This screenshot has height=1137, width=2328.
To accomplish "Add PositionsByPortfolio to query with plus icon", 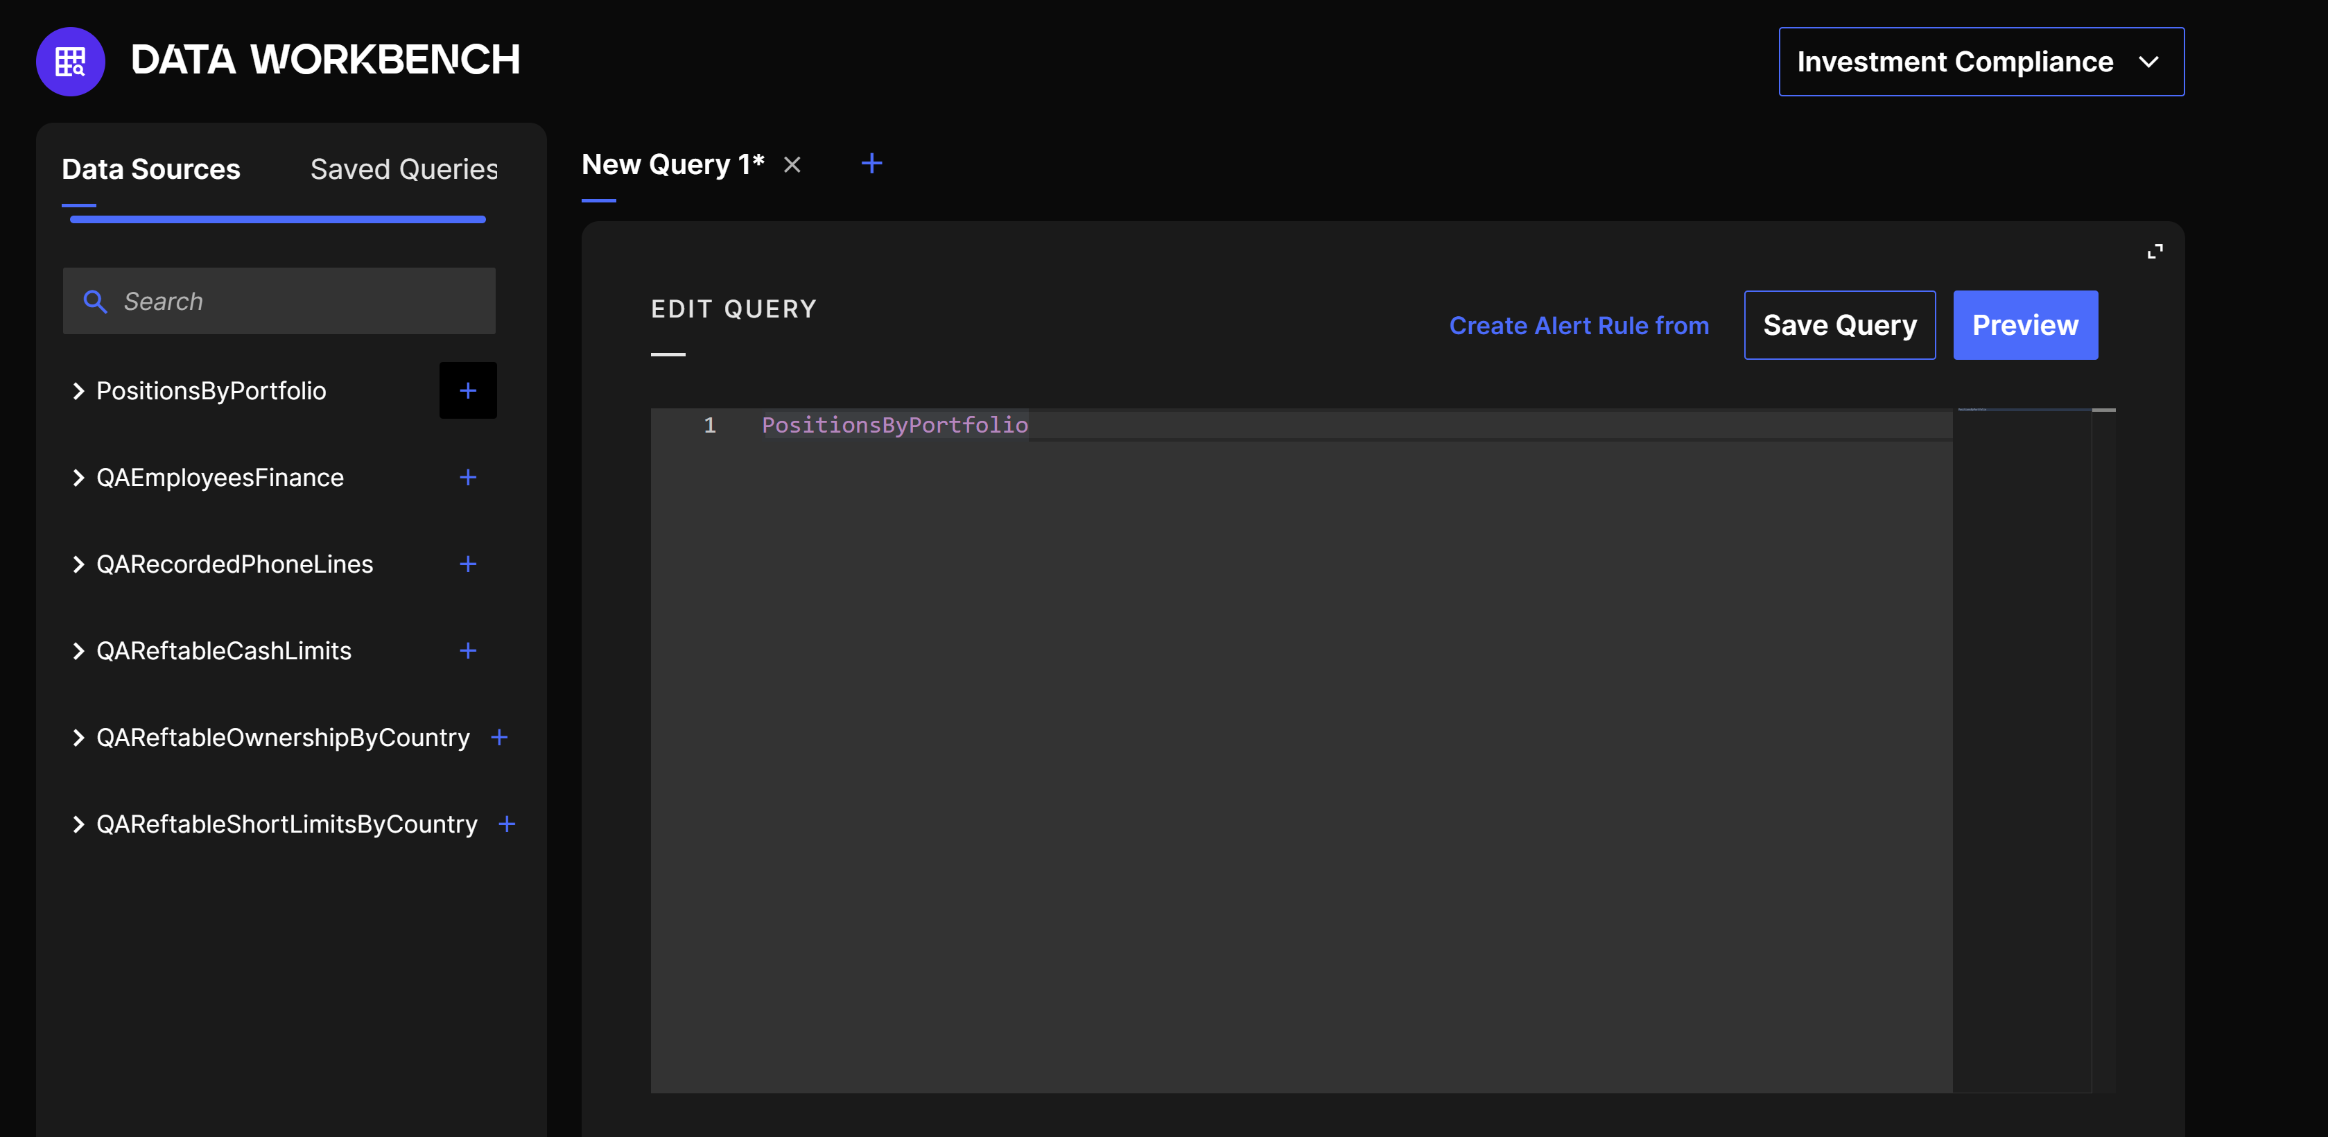I will click(x=467, y=390).
